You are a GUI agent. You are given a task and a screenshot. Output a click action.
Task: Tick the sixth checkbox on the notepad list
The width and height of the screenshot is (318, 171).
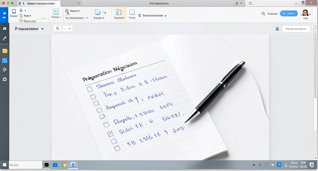coord(106,124)
